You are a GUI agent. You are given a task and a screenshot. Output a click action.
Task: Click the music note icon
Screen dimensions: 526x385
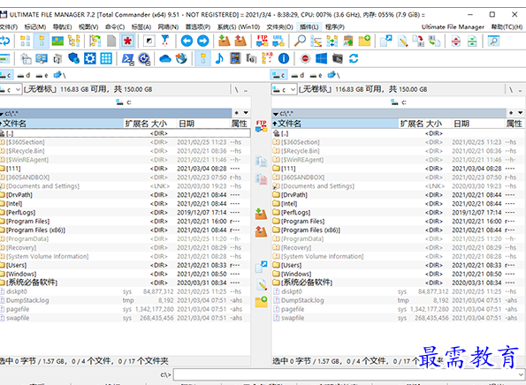tap(219, 58)
